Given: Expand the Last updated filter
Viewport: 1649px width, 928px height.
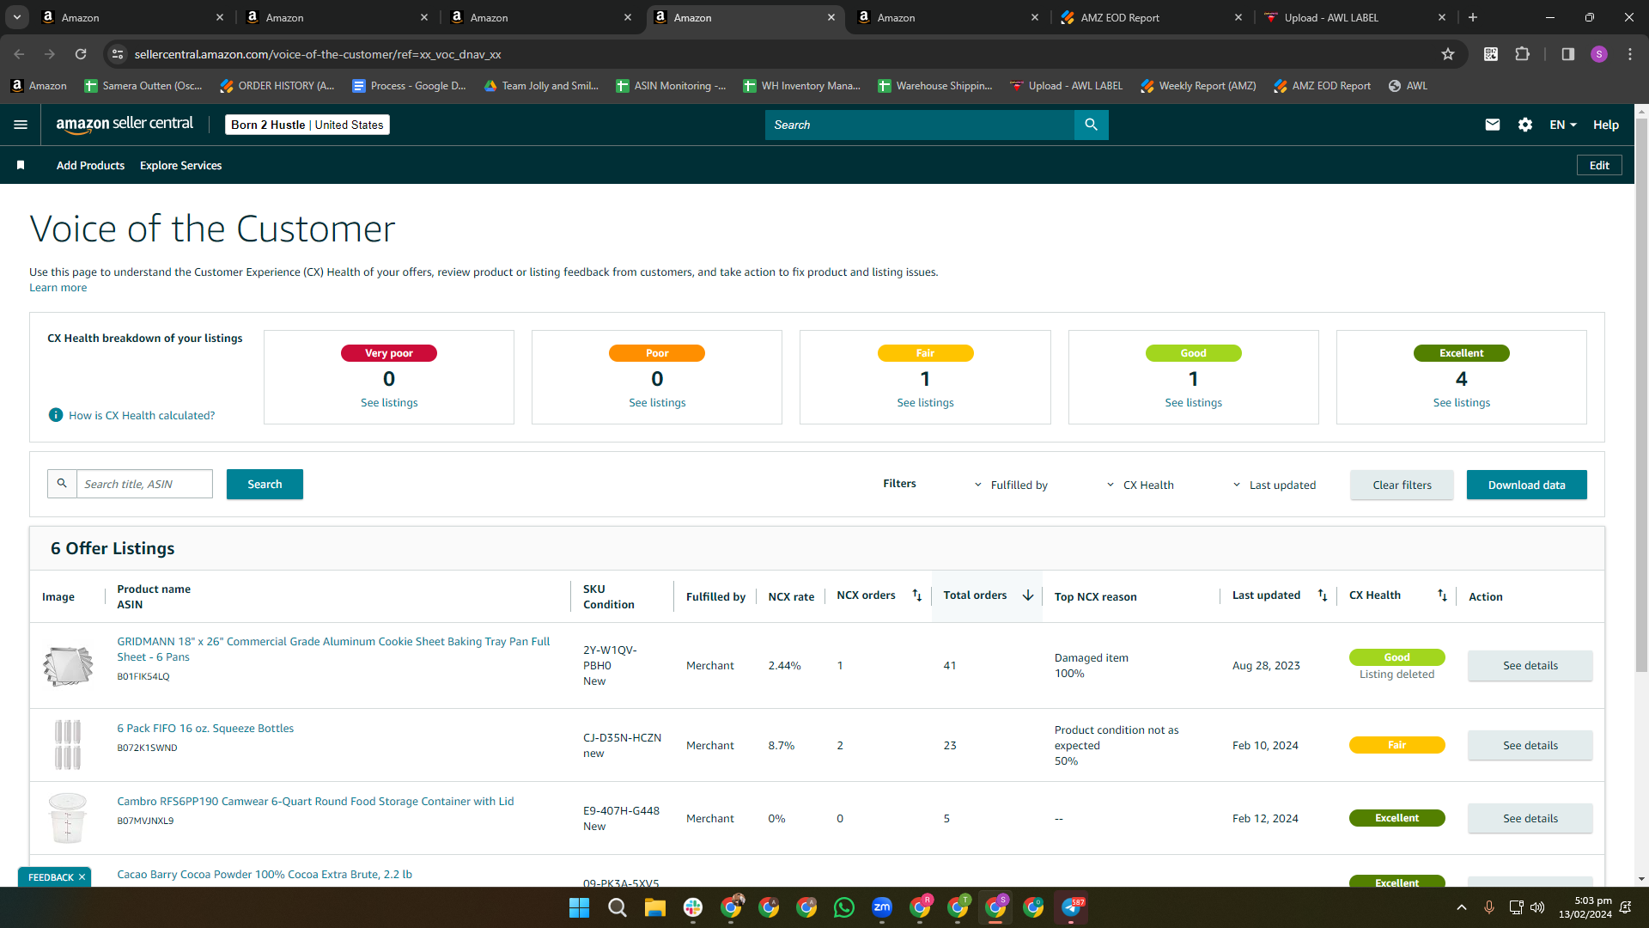Looking at the screenshot, I should pyautogui.click(x=1274, y=485).
